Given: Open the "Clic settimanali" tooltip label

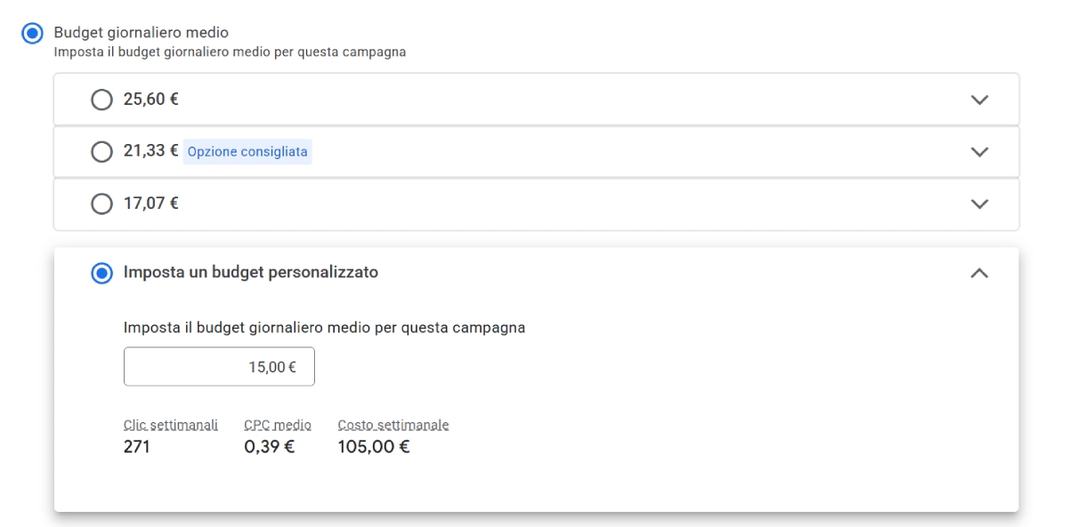Looking at the screenshot, I should click(x=169, y=424).
